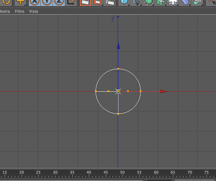Viewport: 216px width, 181px height.
Task: Open the Vista menu
Action: tap(34, 11)
